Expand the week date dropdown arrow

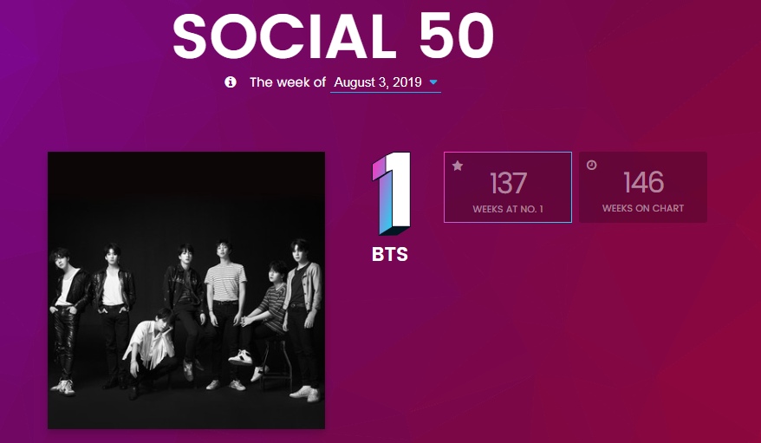(x=433, y=82)
